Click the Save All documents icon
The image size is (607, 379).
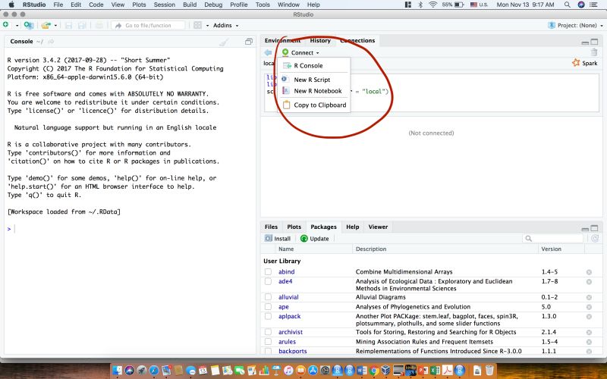(x=82, y=26)
